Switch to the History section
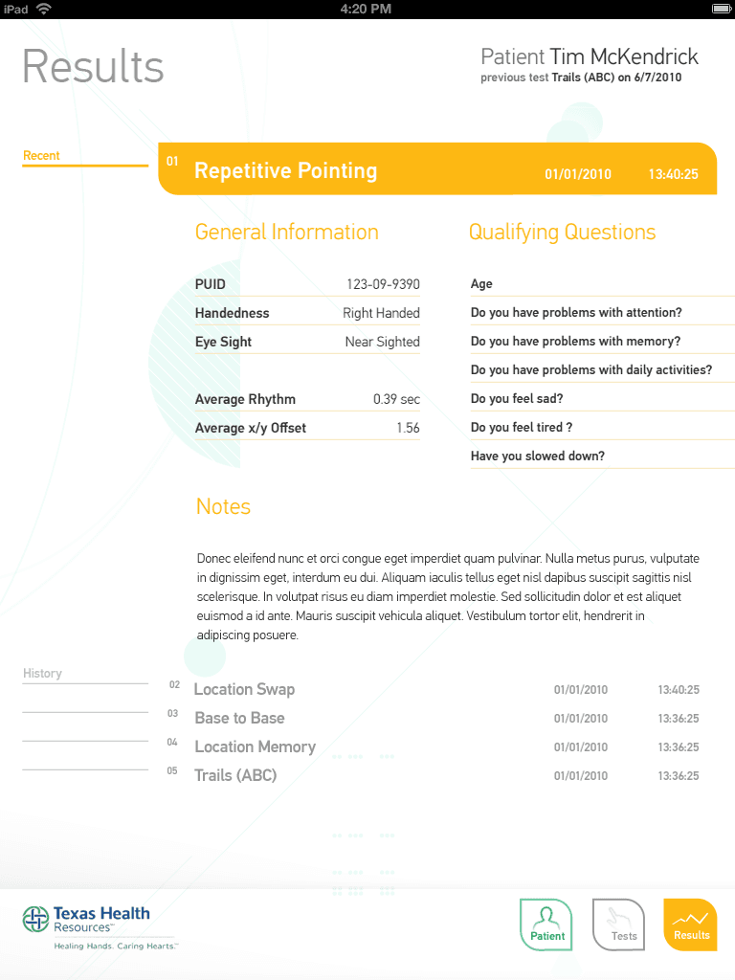Image resolution: width=735 pixels, height=980 pixels. point(42,673)
